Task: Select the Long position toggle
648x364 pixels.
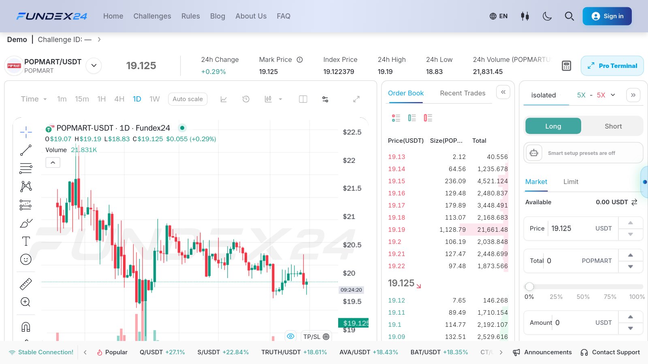Action: (x=553, y=126)
